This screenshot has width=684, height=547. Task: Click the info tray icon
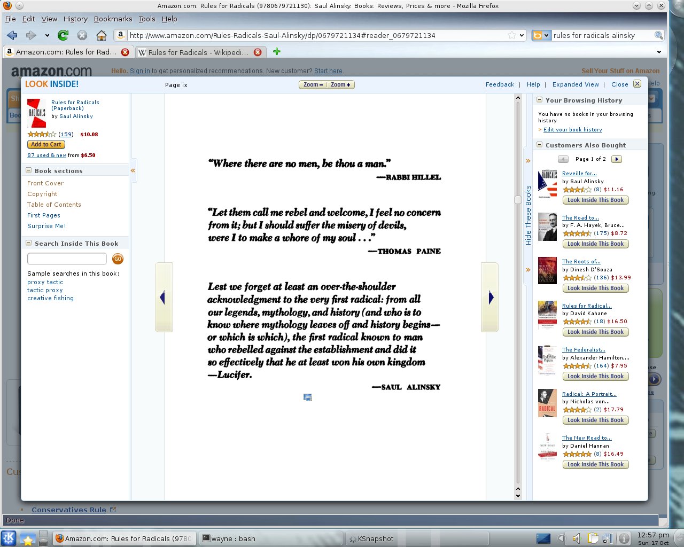(624, 538)
